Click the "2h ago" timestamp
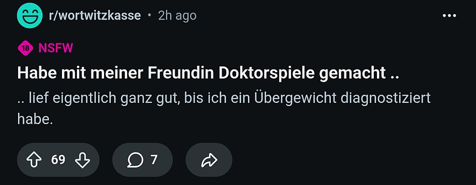Image resolution: width=476 pixels, height=185 pixels. [x=177, y=16]
